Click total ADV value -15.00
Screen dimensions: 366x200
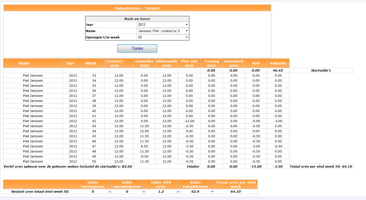(x=256, y=167)
